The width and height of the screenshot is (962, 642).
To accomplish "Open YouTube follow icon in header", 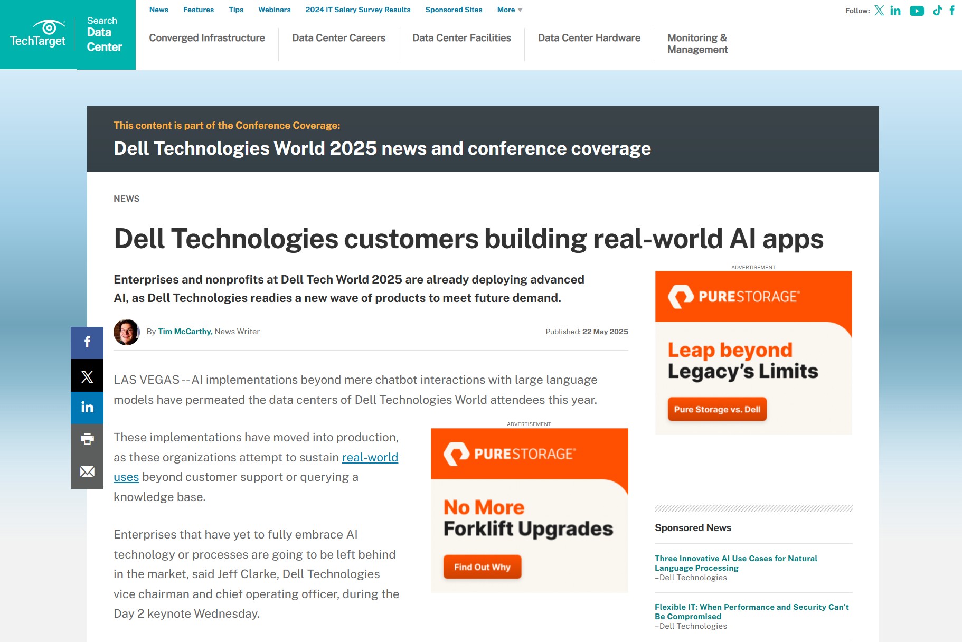I will click(x=917, y=11).
